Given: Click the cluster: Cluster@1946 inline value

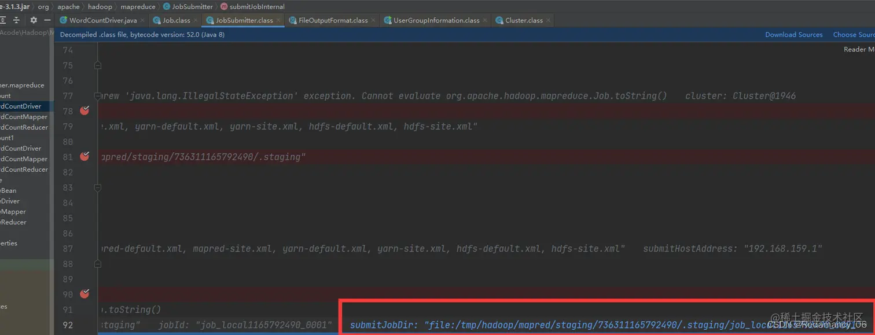Looking at the screenshot, I should tap(740, 96).
